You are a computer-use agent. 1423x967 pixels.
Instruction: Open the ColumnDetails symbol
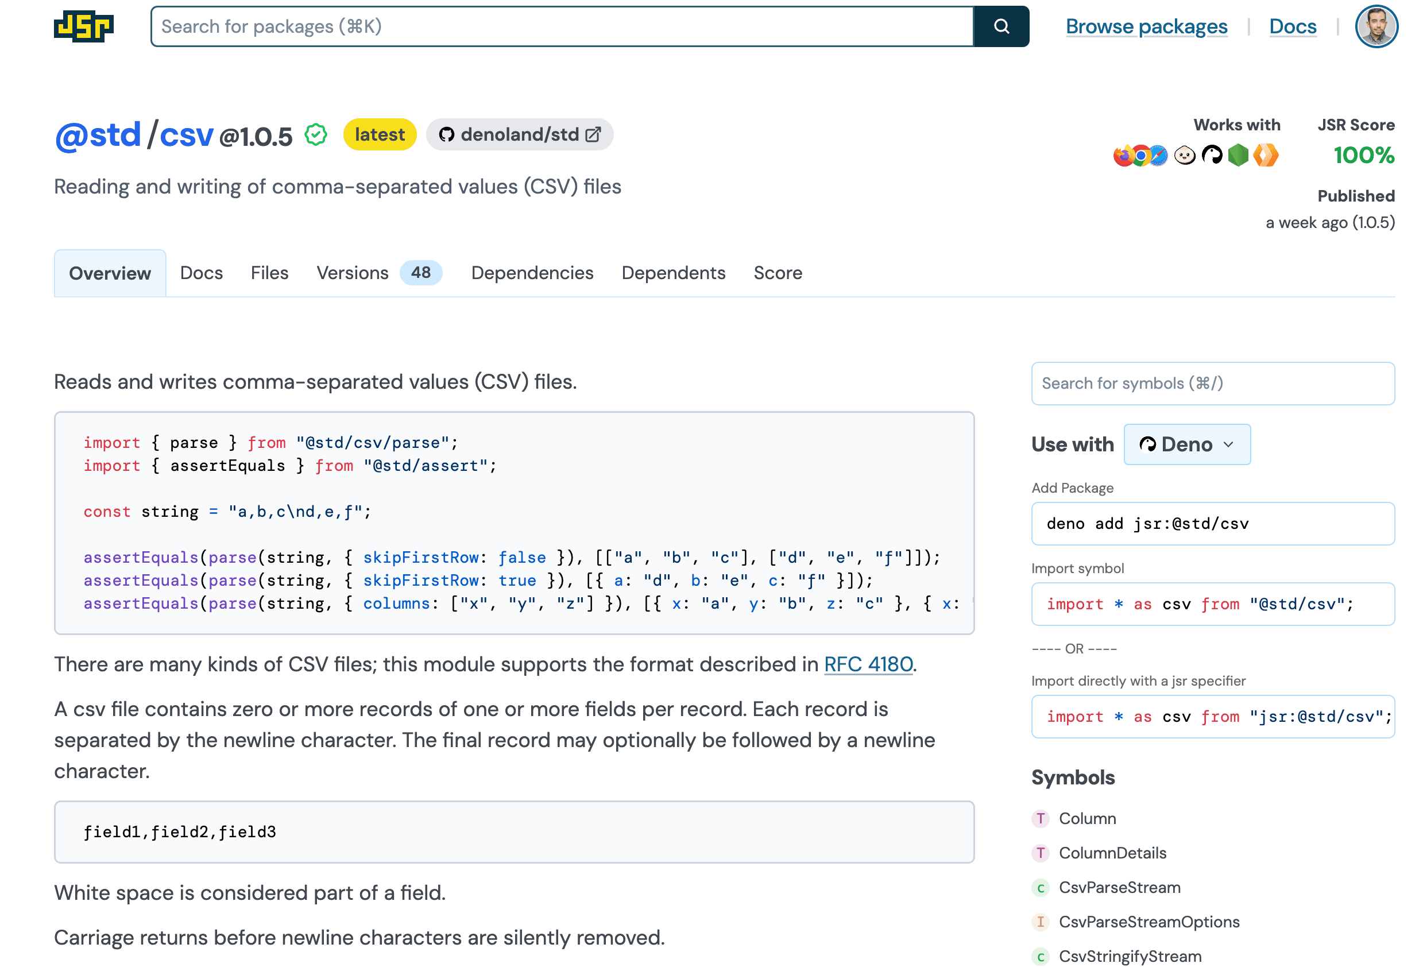(1112, 853)
